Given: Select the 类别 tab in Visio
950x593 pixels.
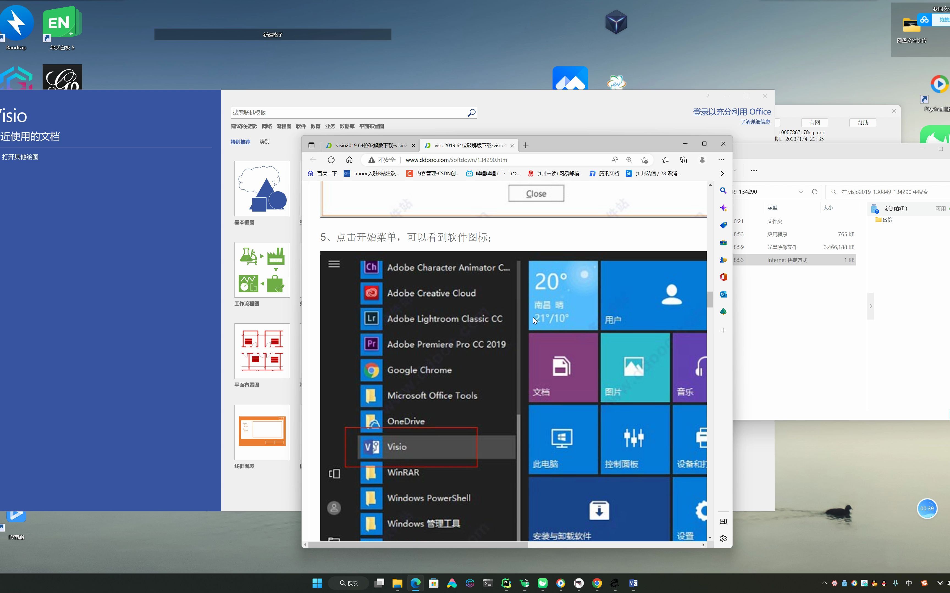Looking at the screenshot, I should coord(264,142).
